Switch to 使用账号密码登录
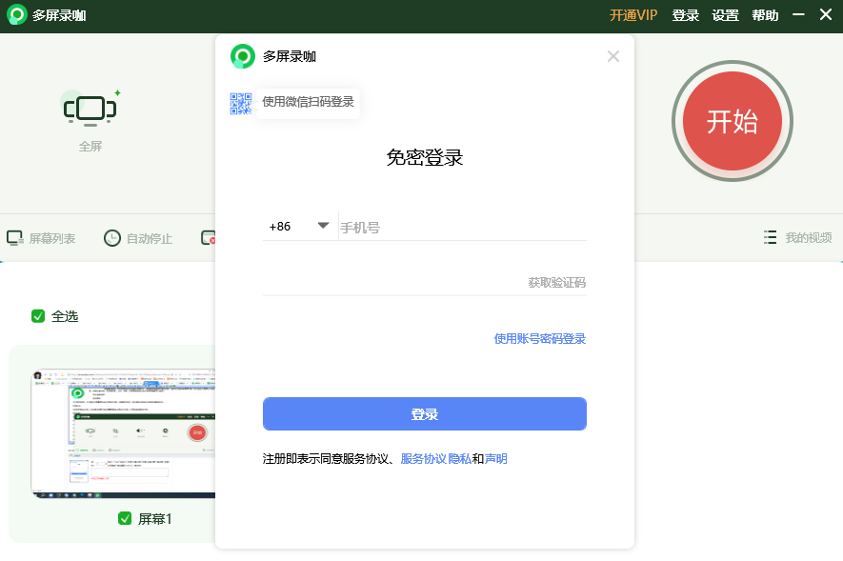Screen dimensions: 843x561 pyautogui.click(x=540, y=338)
